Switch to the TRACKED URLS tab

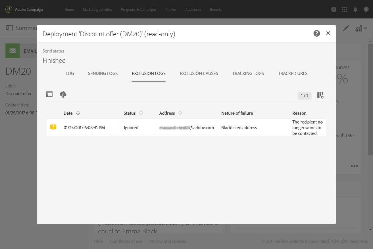point(293,73)
